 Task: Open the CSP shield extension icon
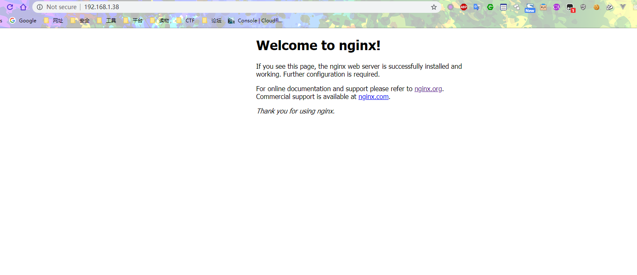583,7
